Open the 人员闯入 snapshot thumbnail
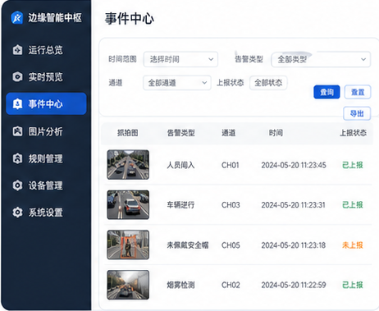 128,165
